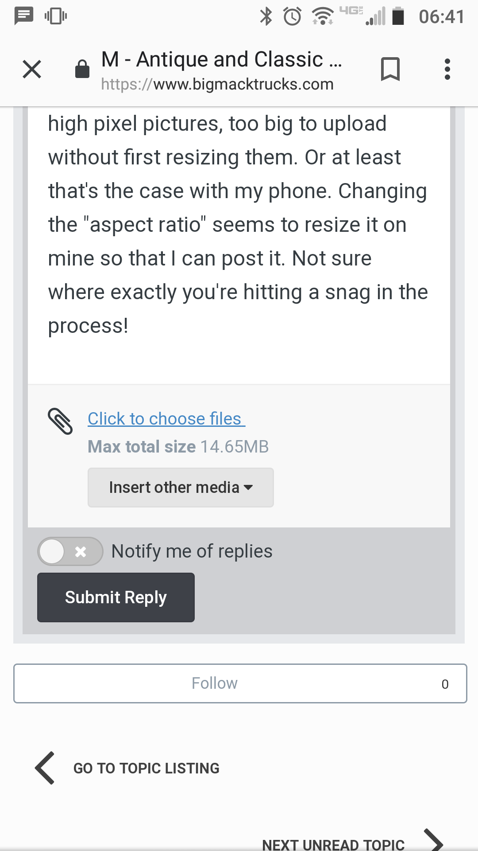This screenshot has height=851, width=478.
Task: Follow this topic
Action: pyautogui.click(x=240, y=683)
